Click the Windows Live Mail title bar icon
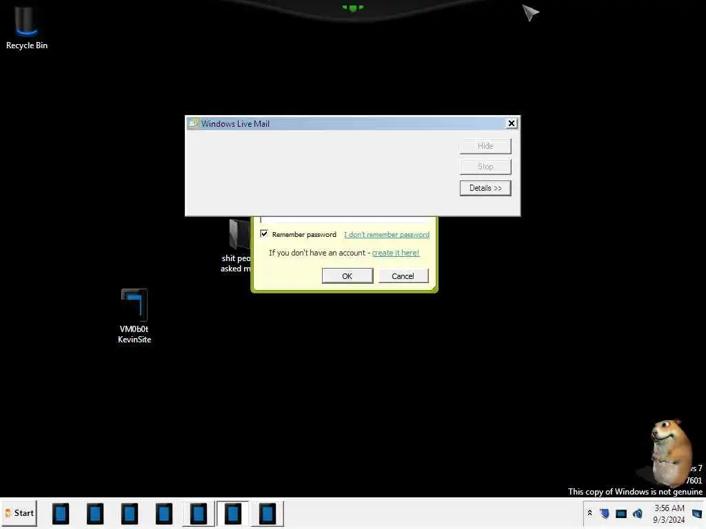Image resolution: width=706 pixels, height=529 pixels. click(x=194, y=123)
